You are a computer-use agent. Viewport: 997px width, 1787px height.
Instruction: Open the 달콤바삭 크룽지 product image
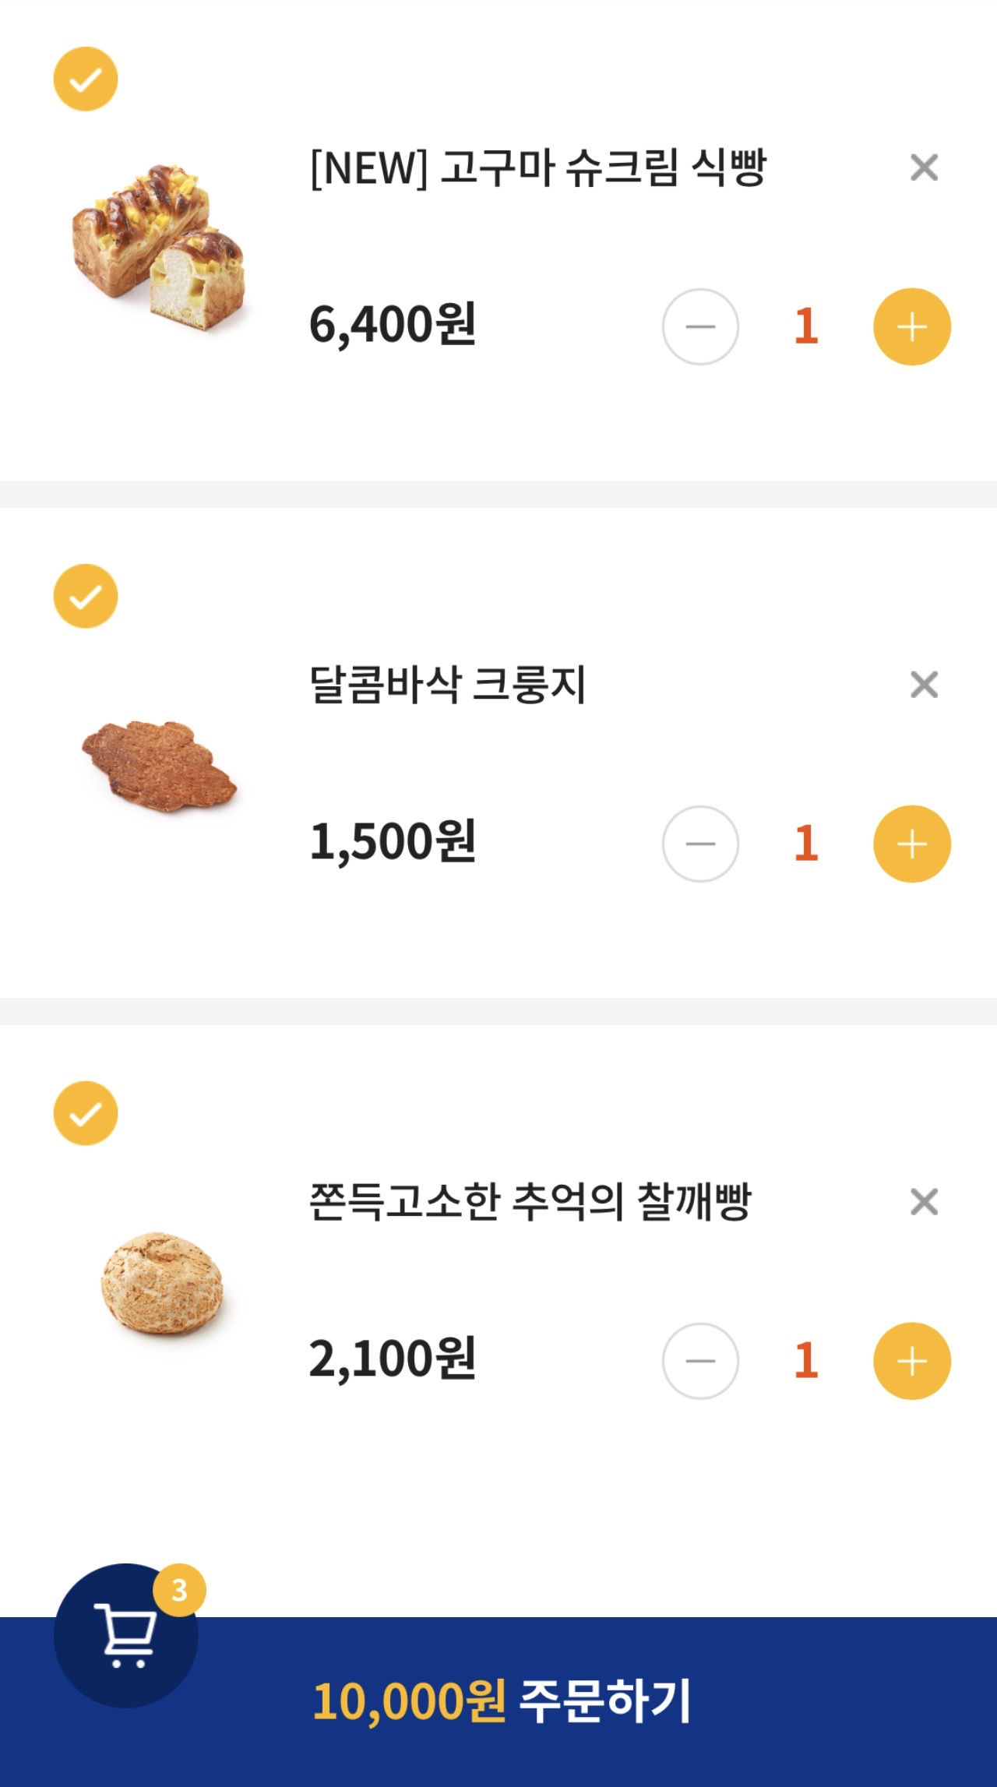[x=160, y=767]
